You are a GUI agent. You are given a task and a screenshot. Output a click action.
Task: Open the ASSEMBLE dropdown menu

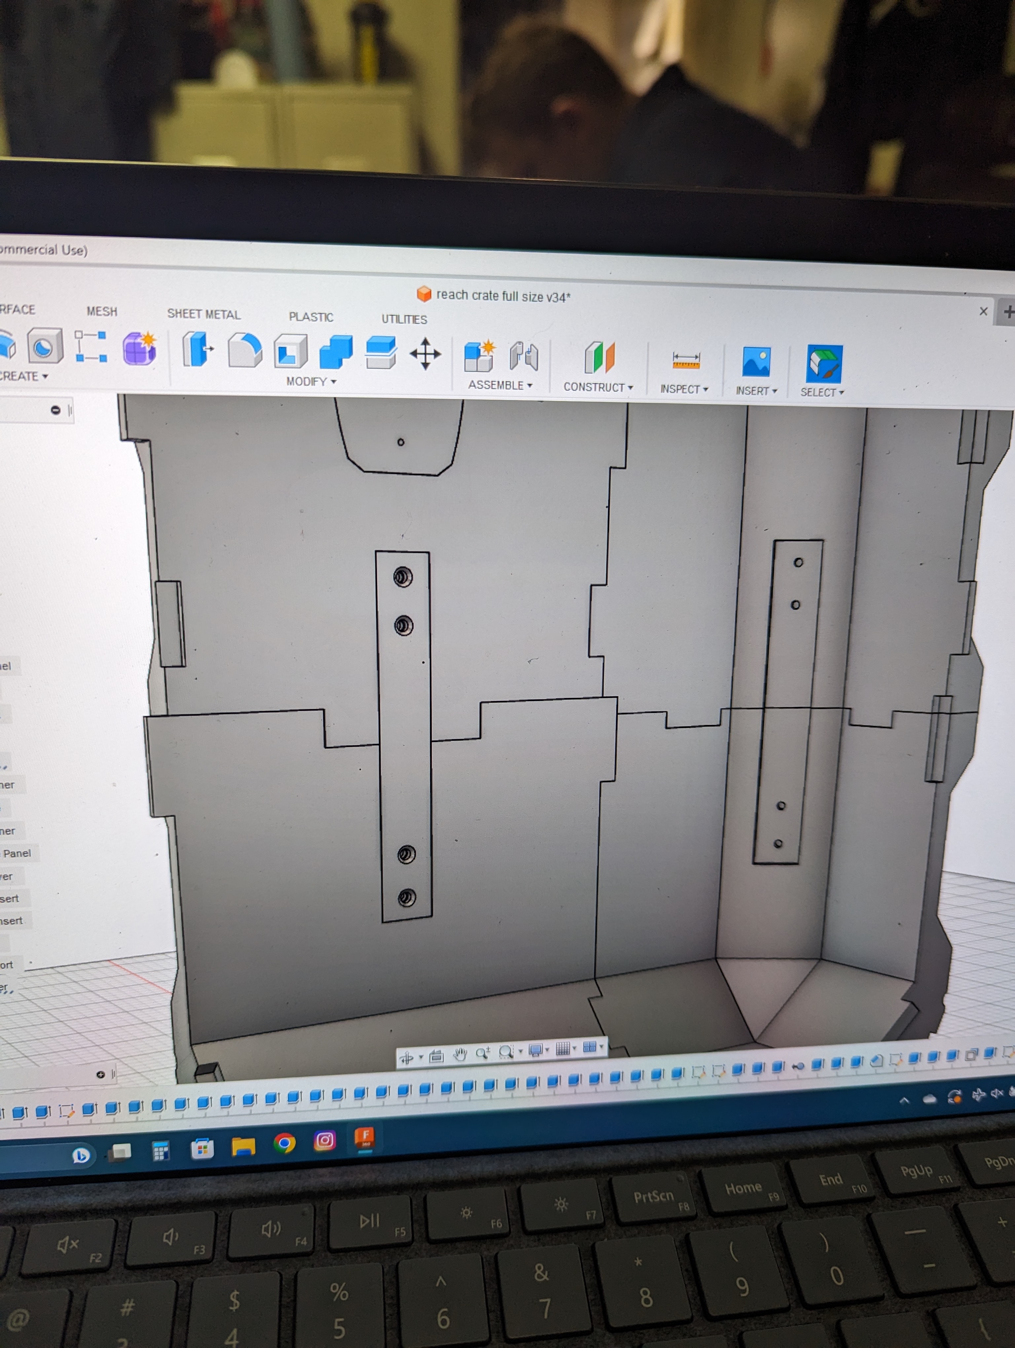pos(500,385)
